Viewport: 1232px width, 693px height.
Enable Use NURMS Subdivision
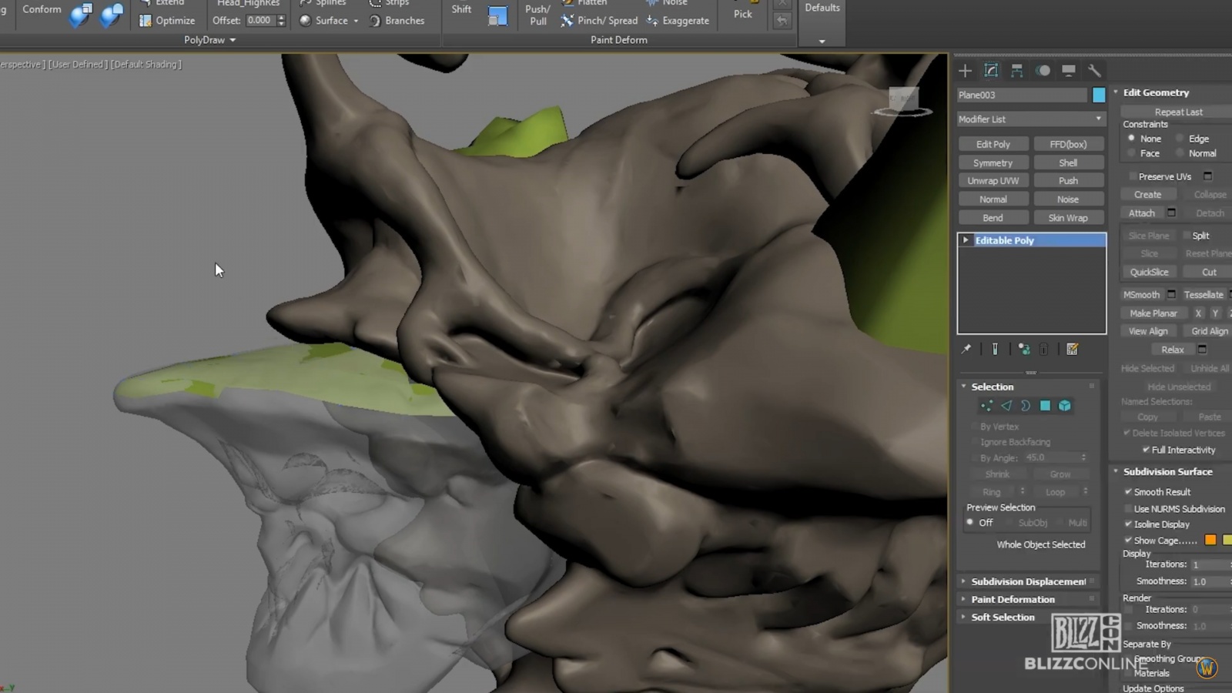tap(1128, 508)
